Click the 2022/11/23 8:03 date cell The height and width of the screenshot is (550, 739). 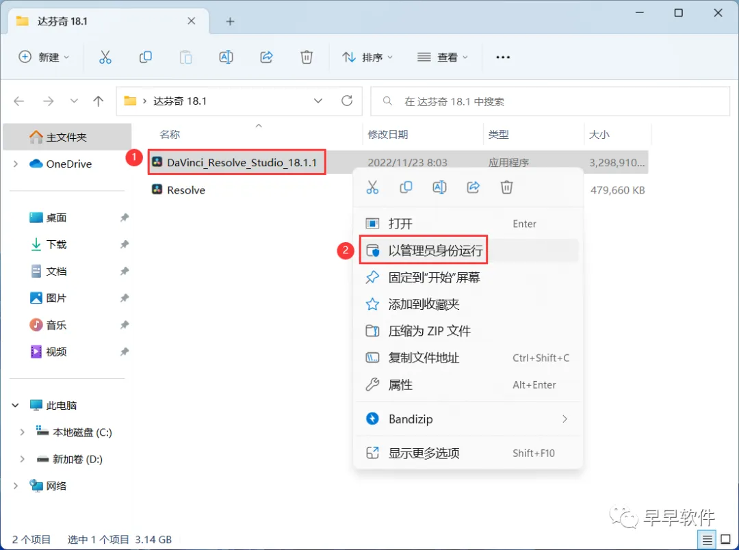tap(407, 163)
